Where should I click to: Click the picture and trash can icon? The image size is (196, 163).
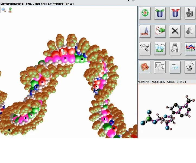[175, 49]
